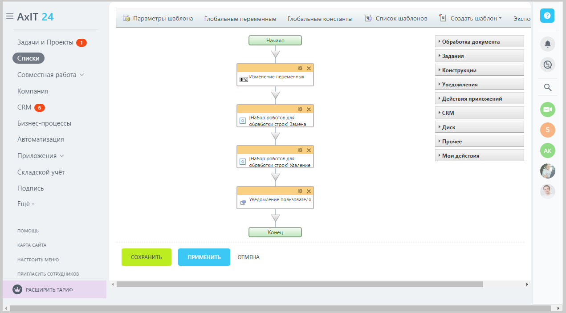
Task: Open the green AK user avatar
Action: (548, 150)
